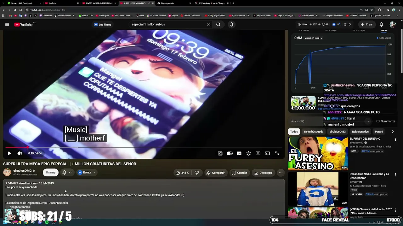This screenshot has width=403, height=226.
Task: Open Pensó Que Nadie Lo Sabría thumbnail
Action: coord(318,189)
